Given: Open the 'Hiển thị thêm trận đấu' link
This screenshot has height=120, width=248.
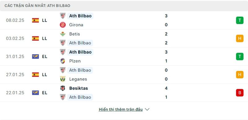Looking at the screenshot, I should 121,110.
